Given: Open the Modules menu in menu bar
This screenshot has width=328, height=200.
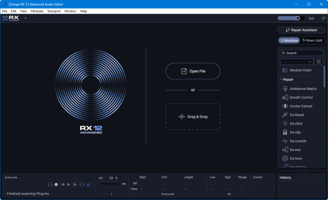Looking at the screenshot, I should point(37,11).
